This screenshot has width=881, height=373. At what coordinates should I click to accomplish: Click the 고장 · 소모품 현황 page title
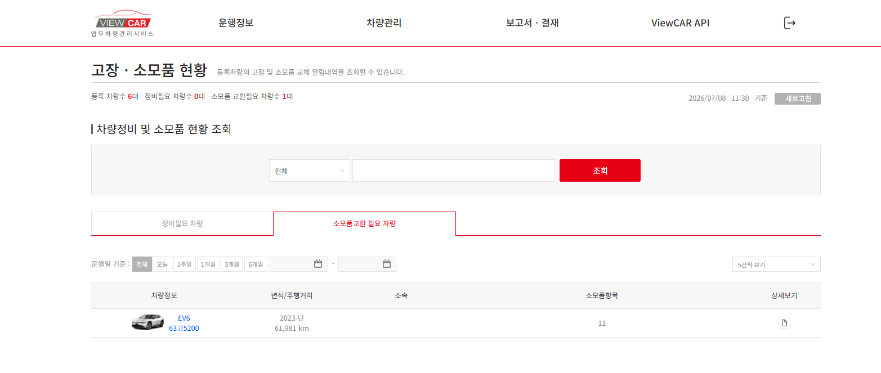point(149,70)
